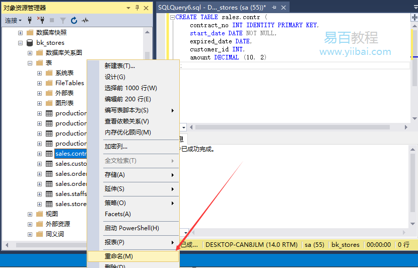Click the disconnect plug icon with red X
This screenshot has height=268, width=418.
pyautogui.click(x=41, y=20)
